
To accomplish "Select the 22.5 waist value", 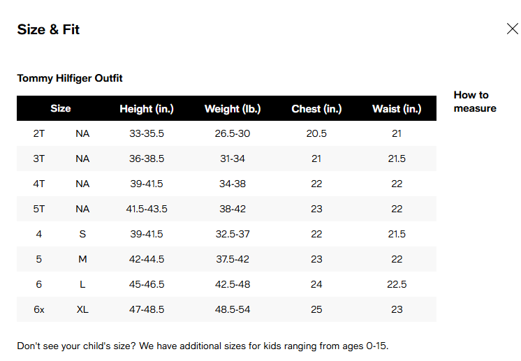I will click(x=397, y=284).
